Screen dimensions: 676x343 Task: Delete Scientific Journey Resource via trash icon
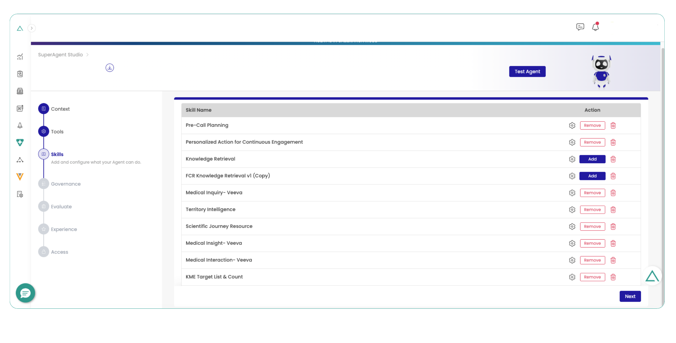click(x=613, y=226)
